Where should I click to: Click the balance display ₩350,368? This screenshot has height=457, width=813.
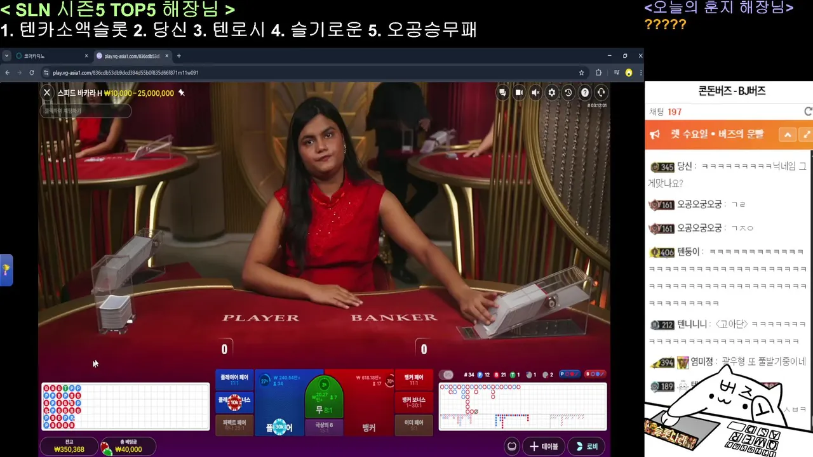coord(69,446)
